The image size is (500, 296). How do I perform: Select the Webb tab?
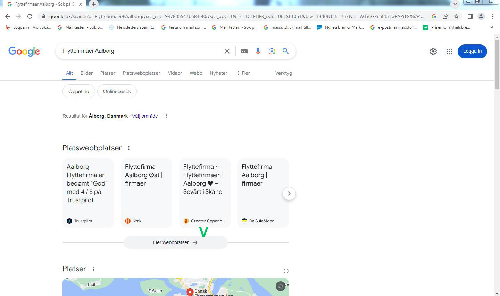click(196, 73)
